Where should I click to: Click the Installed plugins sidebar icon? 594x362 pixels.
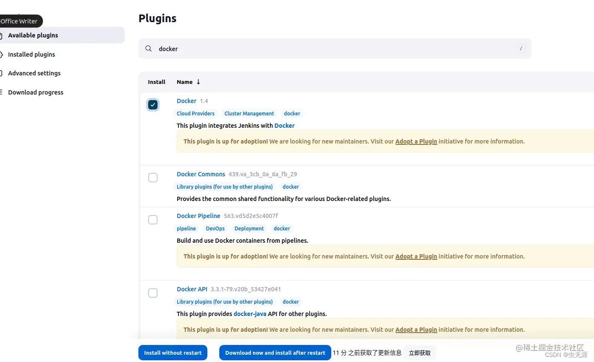coord(1,55)
